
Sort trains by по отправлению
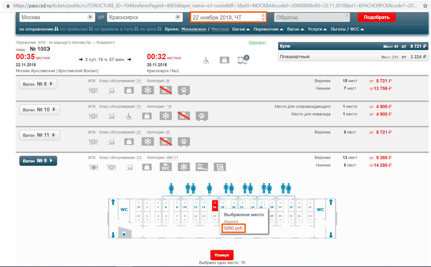tap(39, 29)
